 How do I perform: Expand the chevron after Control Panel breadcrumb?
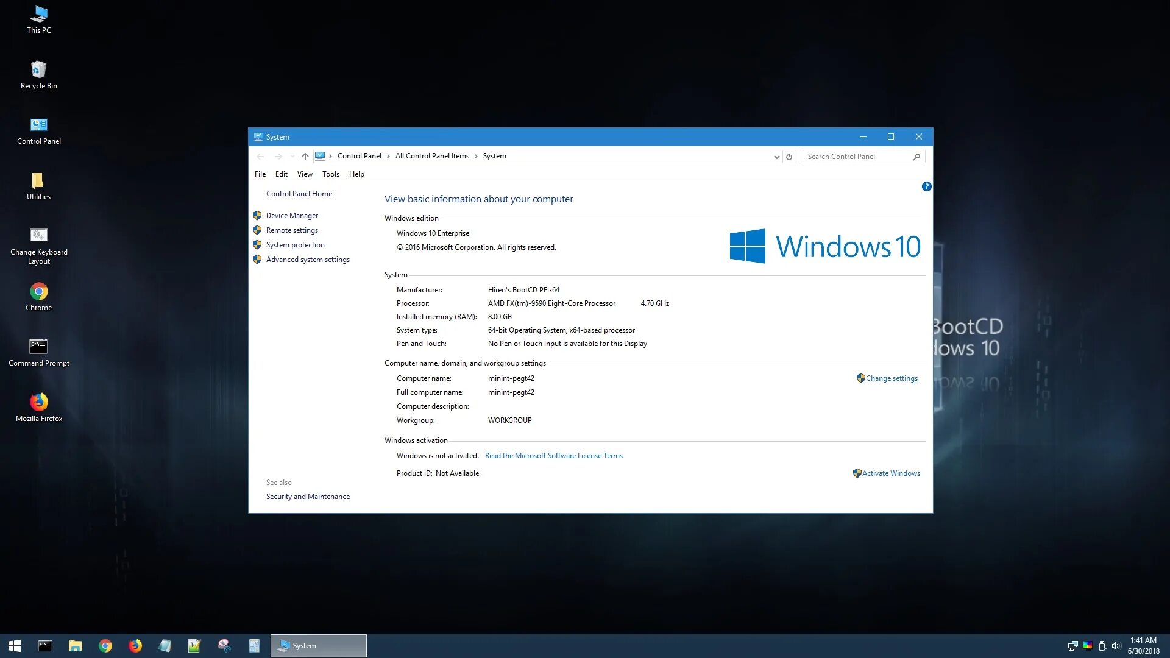(x=388, y=157)
